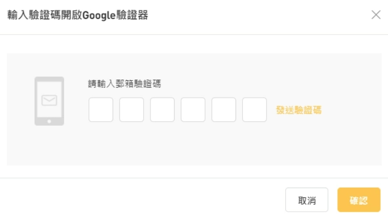This screenshot has height=220, width=388.
Task: Select the fourth verification code box
Action: pos(193,110)
